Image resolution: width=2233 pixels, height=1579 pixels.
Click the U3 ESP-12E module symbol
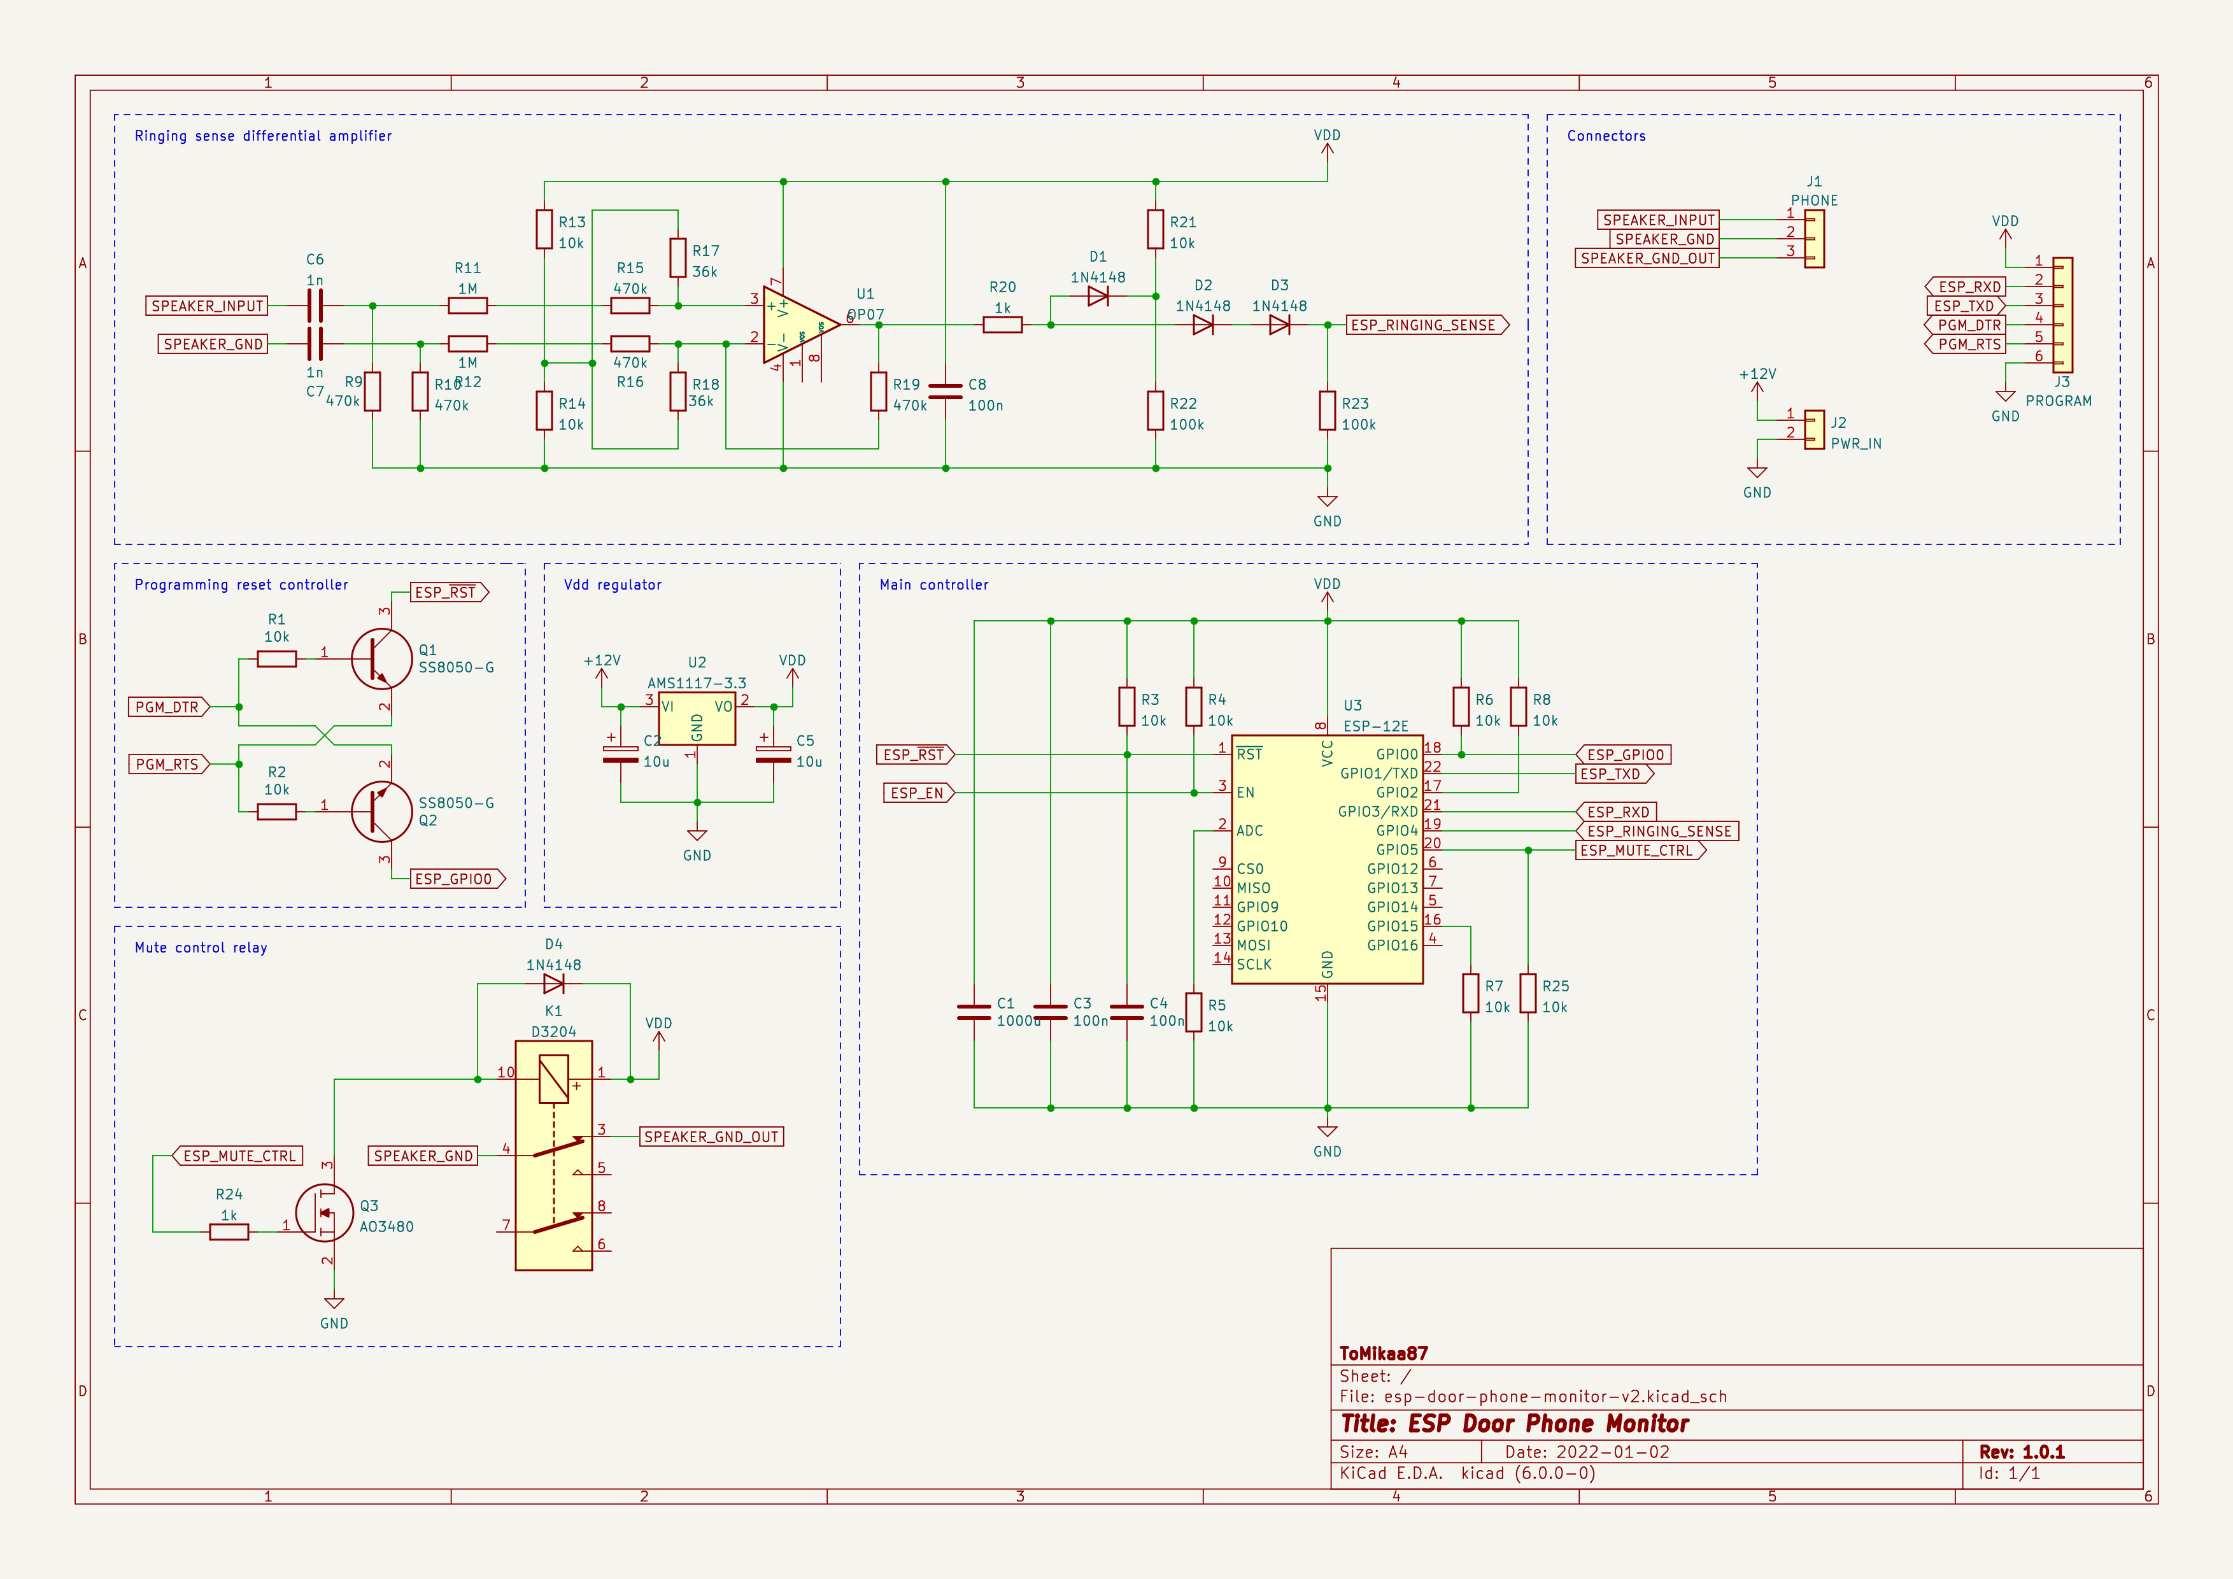click(x=1326, y=860)
